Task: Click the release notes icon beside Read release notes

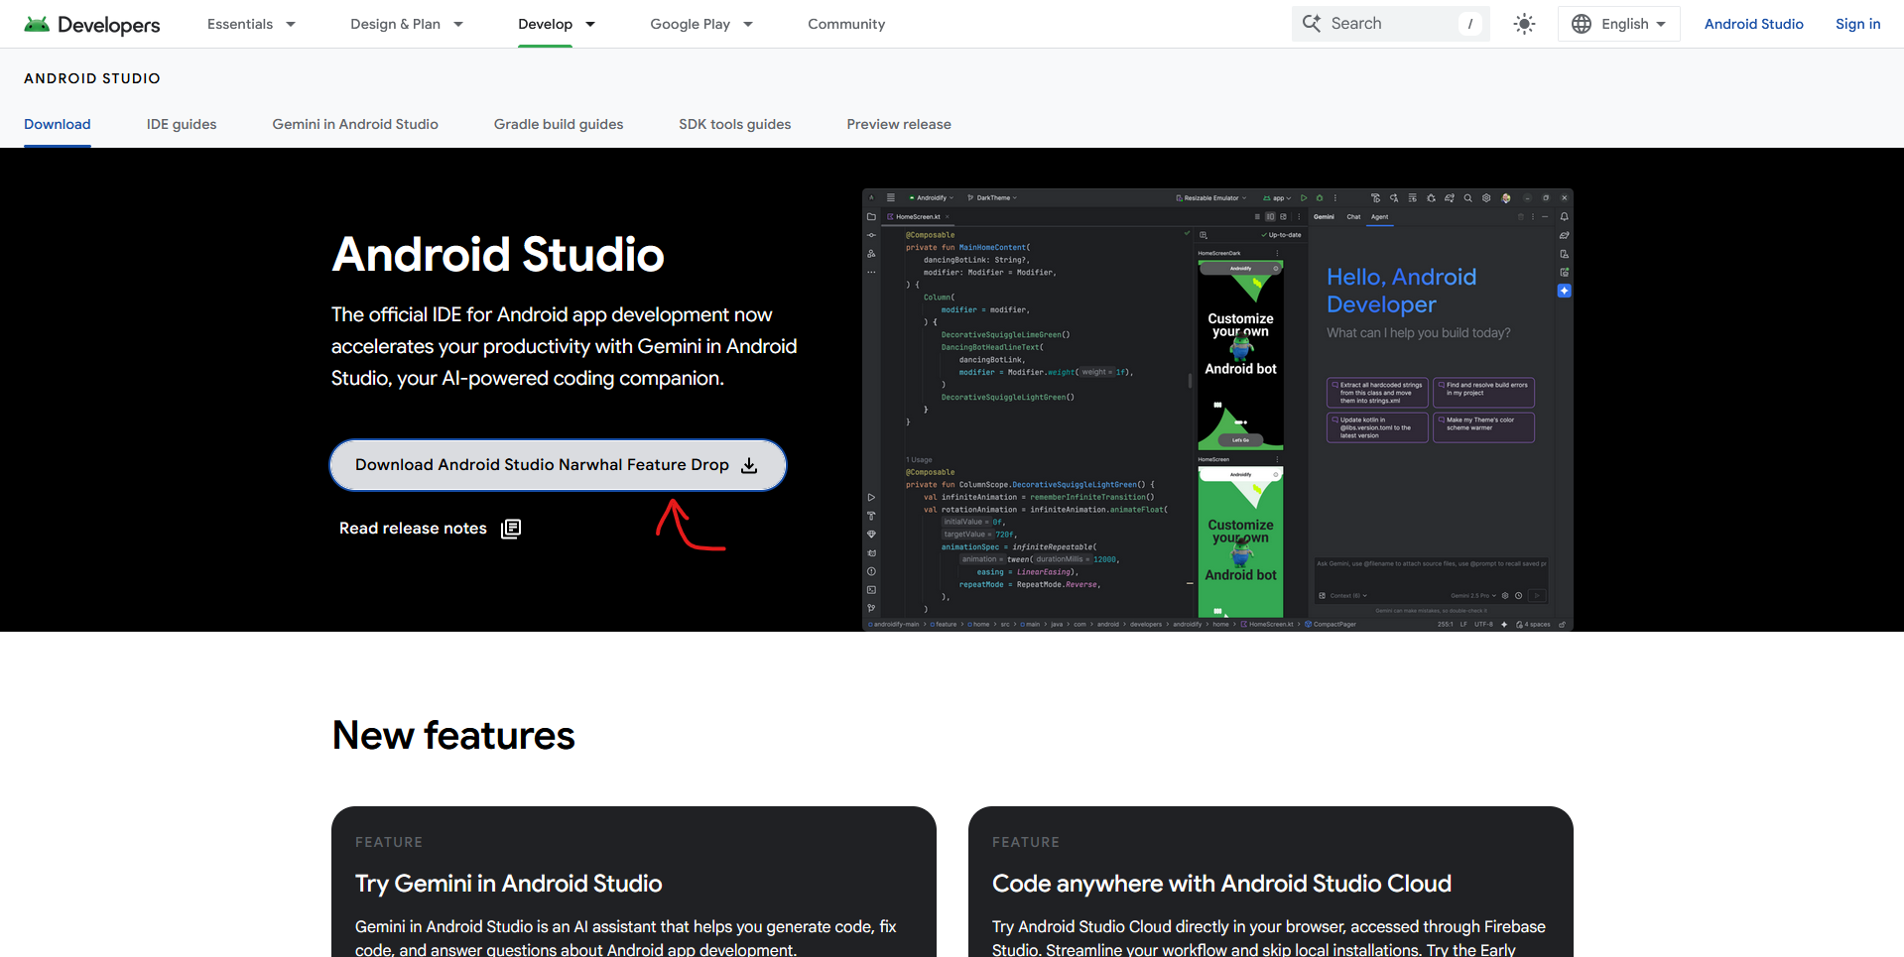Action: 510,528
